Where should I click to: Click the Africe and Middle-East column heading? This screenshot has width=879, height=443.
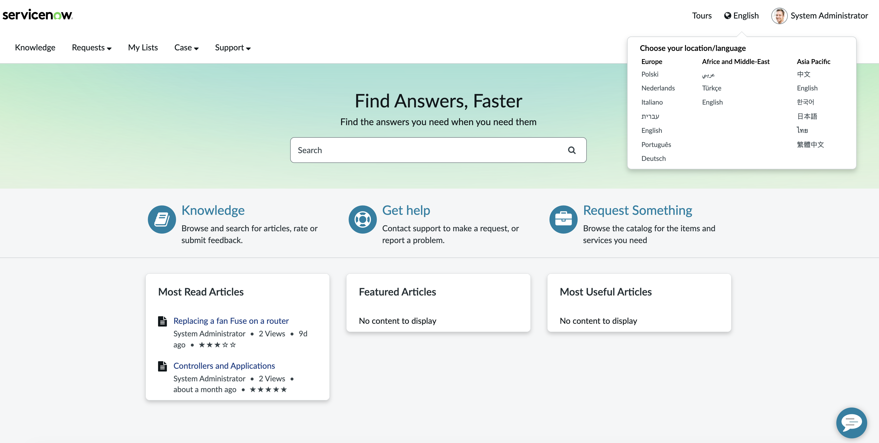[x=736, y=62]
